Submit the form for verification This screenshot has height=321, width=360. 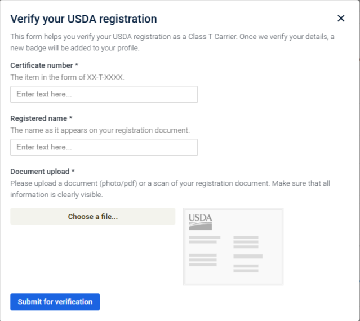[x=55, y=302]
